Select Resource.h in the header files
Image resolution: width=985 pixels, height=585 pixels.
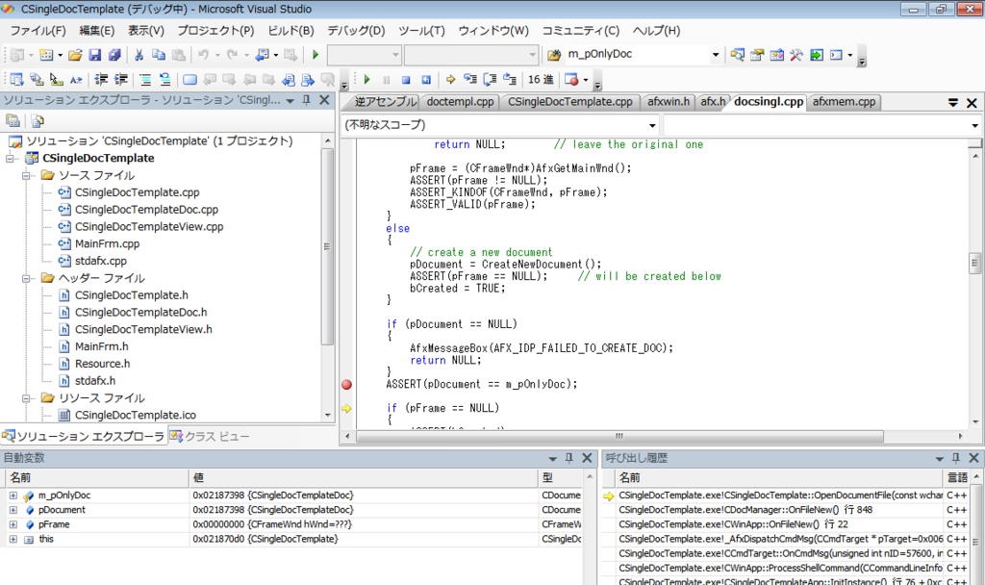click(x=102, y=364)
